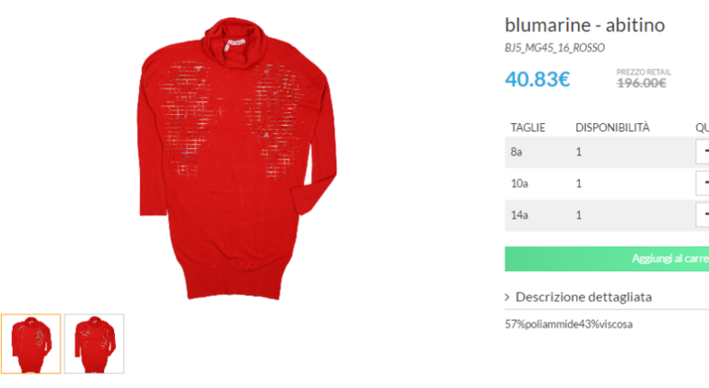Expand Descrizione dettagliata chevron arrow
Screen dimensions: 709x388
pos(507,297)
